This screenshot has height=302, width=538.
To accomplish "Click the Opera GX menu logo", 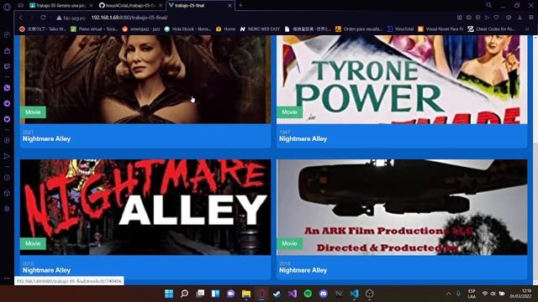I will tap(7, 7).
